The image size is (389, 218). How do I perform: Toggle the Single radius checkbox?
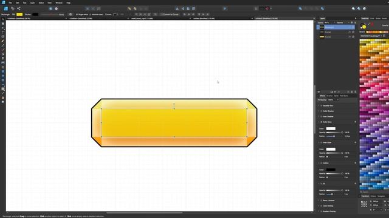coord(77,15)
